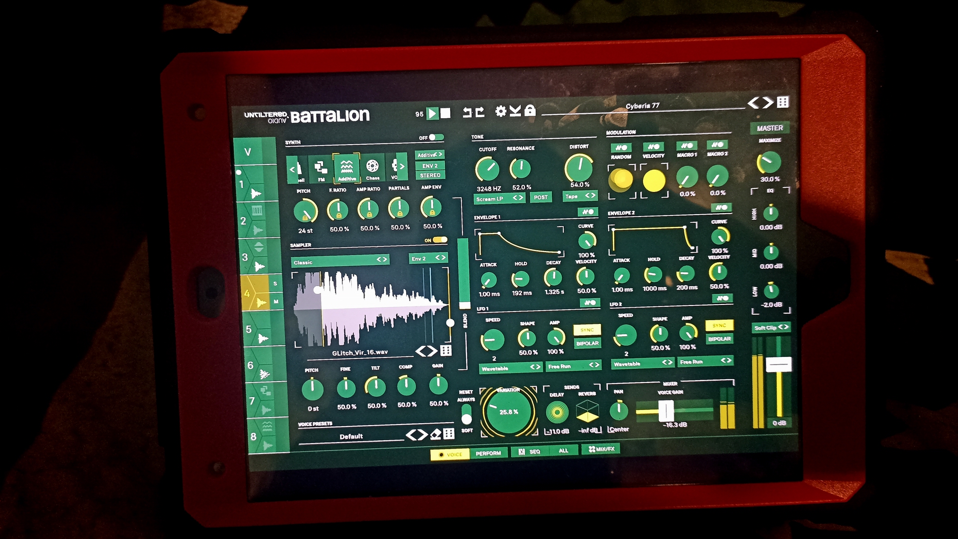This screenshot has height=539, width=958.
Task: Select the FM synth engine icon
Action: (x=321, y=169)
